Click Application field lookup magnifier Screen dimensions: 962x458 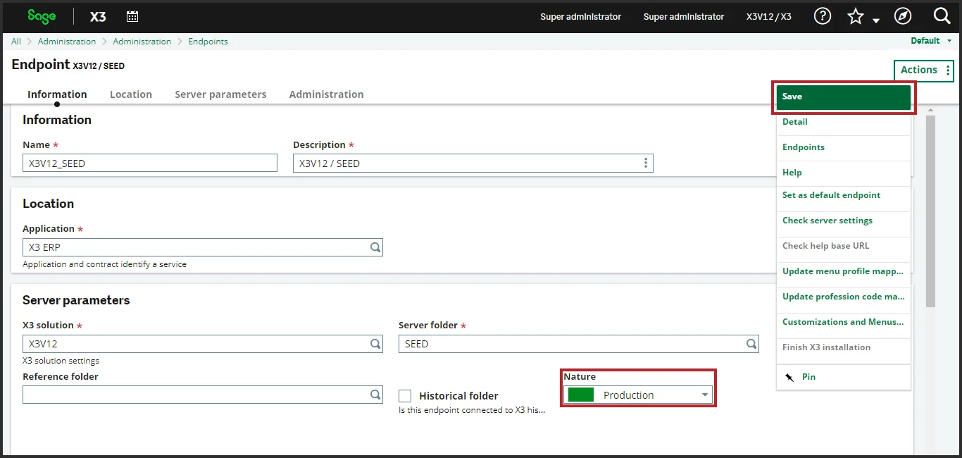pos(375,247)
